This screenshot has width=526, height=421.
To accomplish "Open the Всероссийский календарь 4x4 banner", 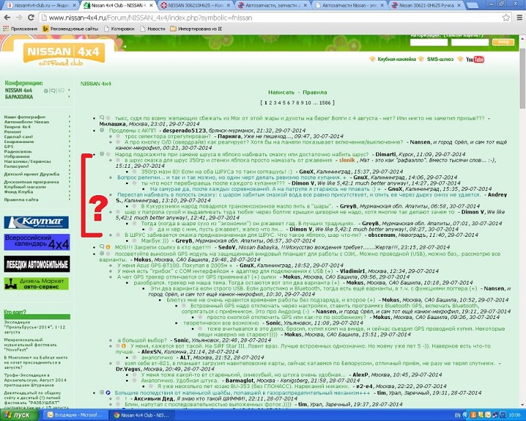I will click(37, 242).
